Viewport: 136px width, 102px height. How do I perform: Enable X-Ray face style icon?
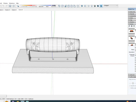tap(82, 6)
